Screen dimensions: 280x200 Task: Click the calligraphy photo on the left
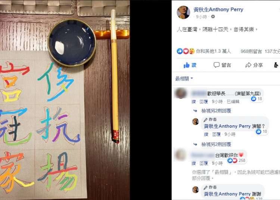65,100
